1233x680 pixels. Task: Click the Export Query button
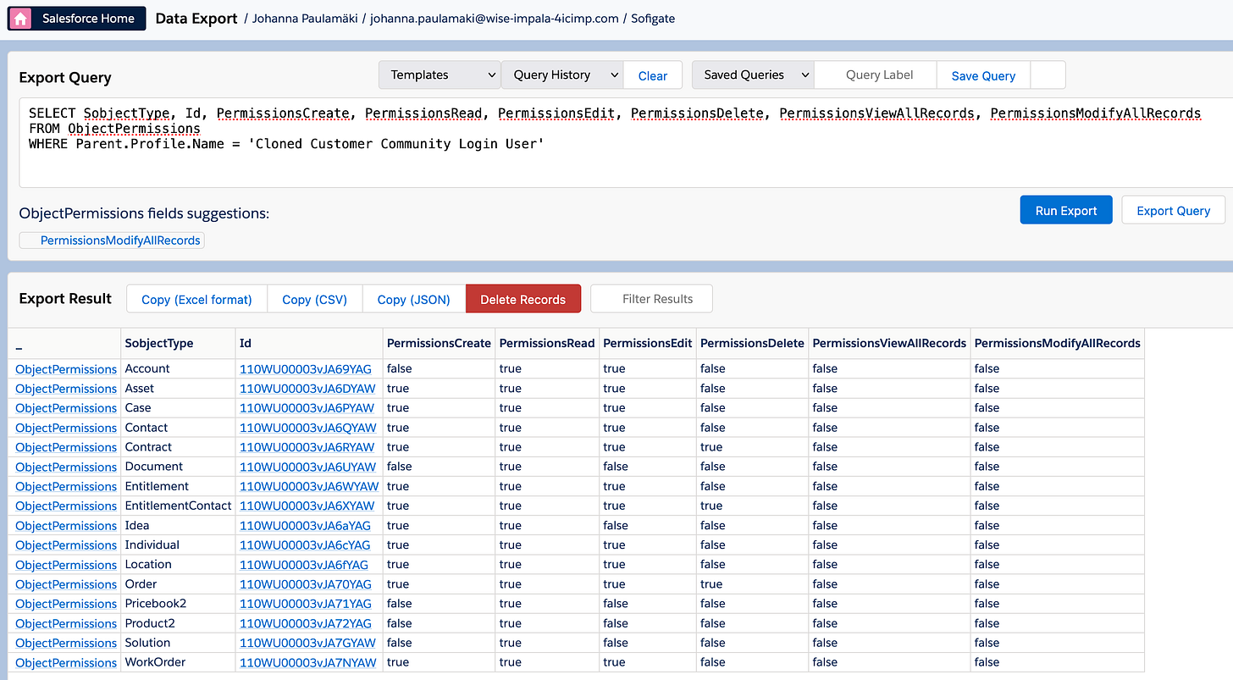pos(1173,210)
